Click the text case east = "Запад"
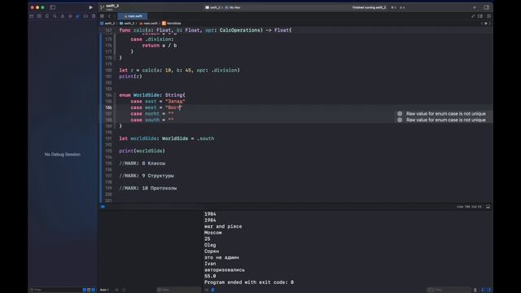The width and height of the screenshot is (521, 293). 158,101
